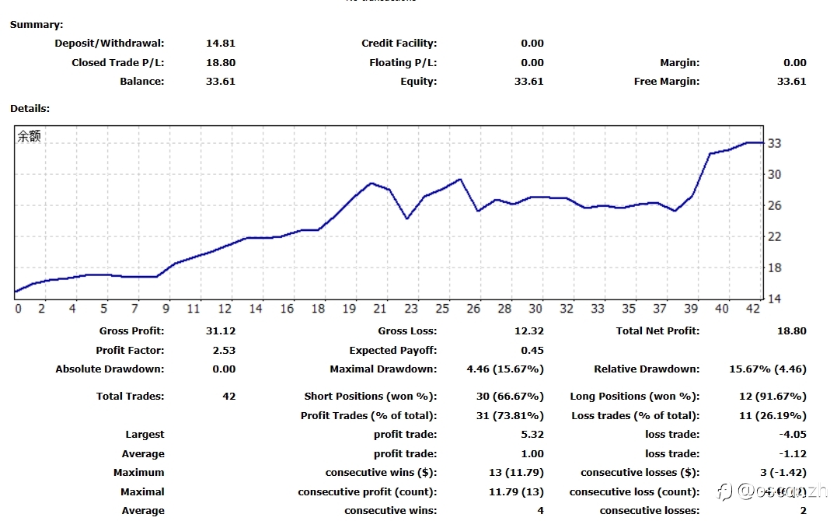Image resolution: width=837 pixels, height=521 pixels.
Task: Click the Deposit/Withdrawal label
Action: pyautogui.click(x=110, y=44)
